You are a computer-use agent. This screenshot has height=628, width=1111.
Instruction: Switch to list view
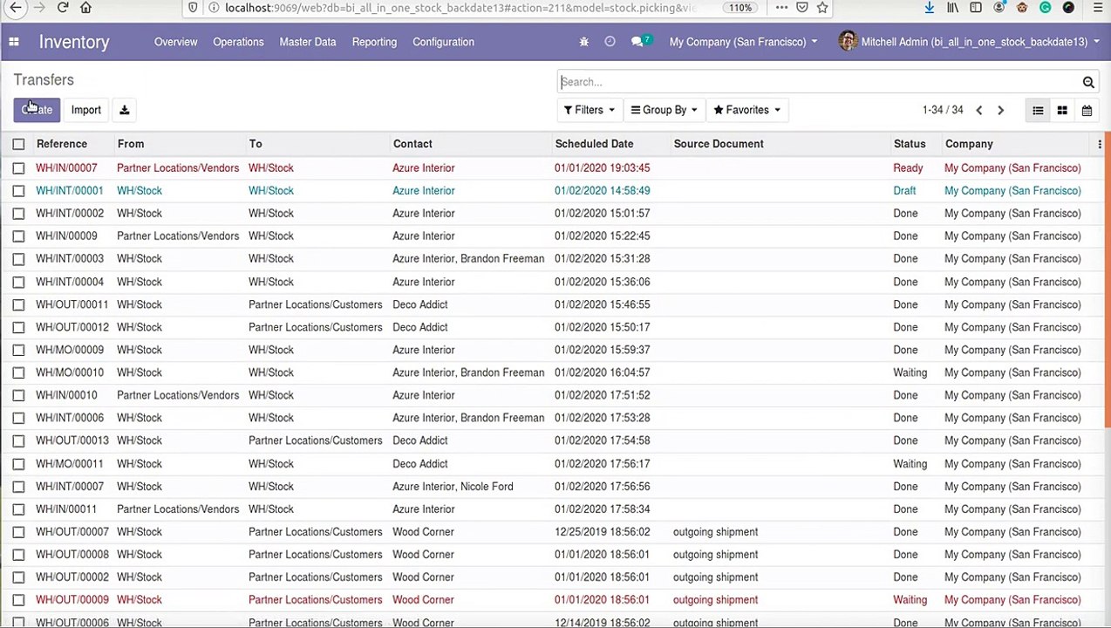click(1038, 110)
